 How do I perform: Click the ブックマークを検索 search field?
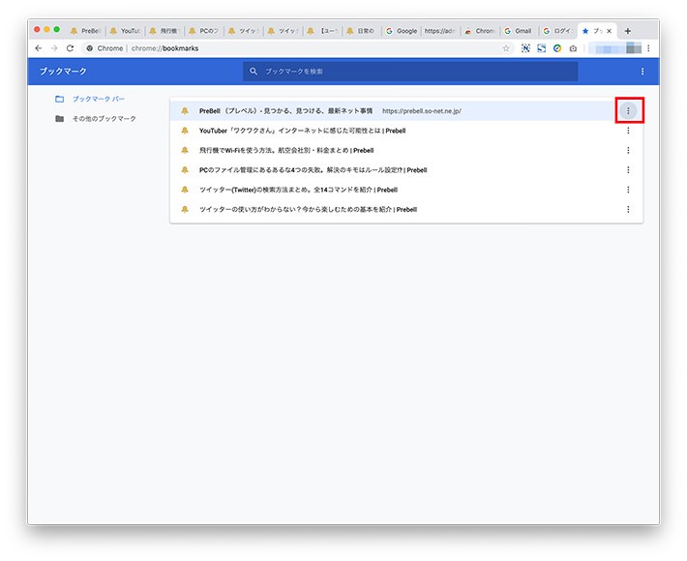coord(410,72)
